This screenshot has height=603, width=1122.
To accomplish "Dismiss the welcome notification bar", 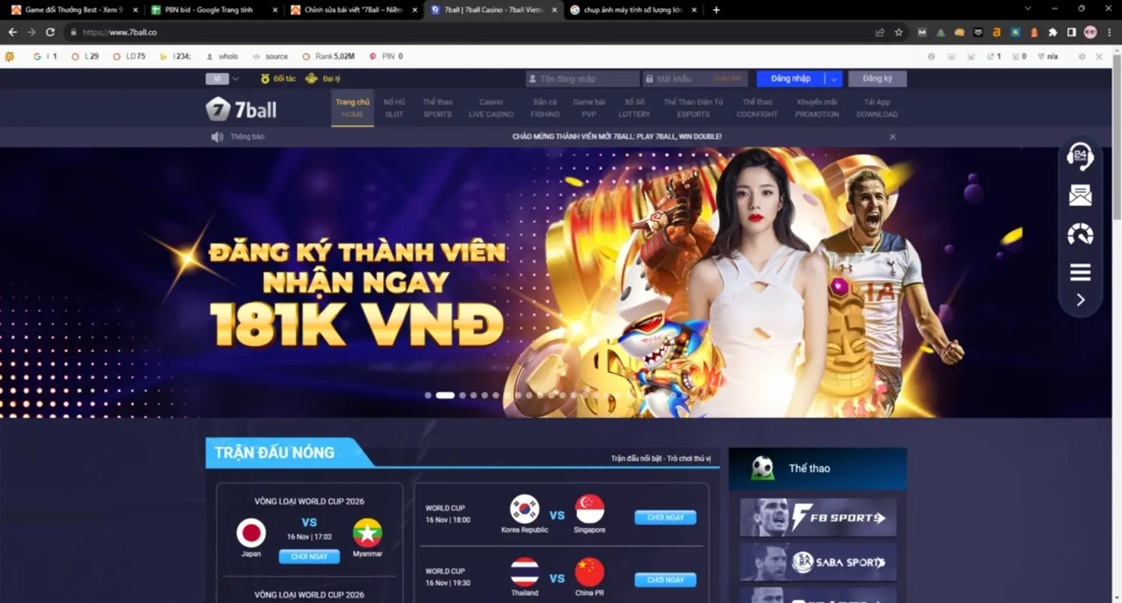I will (892, 137).
